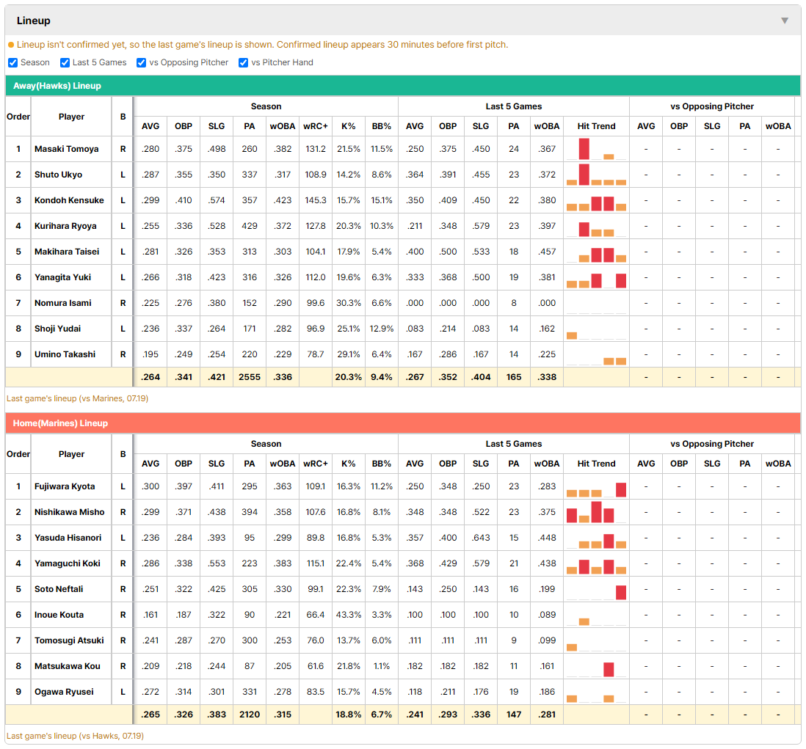806x749 pixels.
Task: Disable the vs Opposing Pitcher checkbox
Action: [x=141, y=62]
